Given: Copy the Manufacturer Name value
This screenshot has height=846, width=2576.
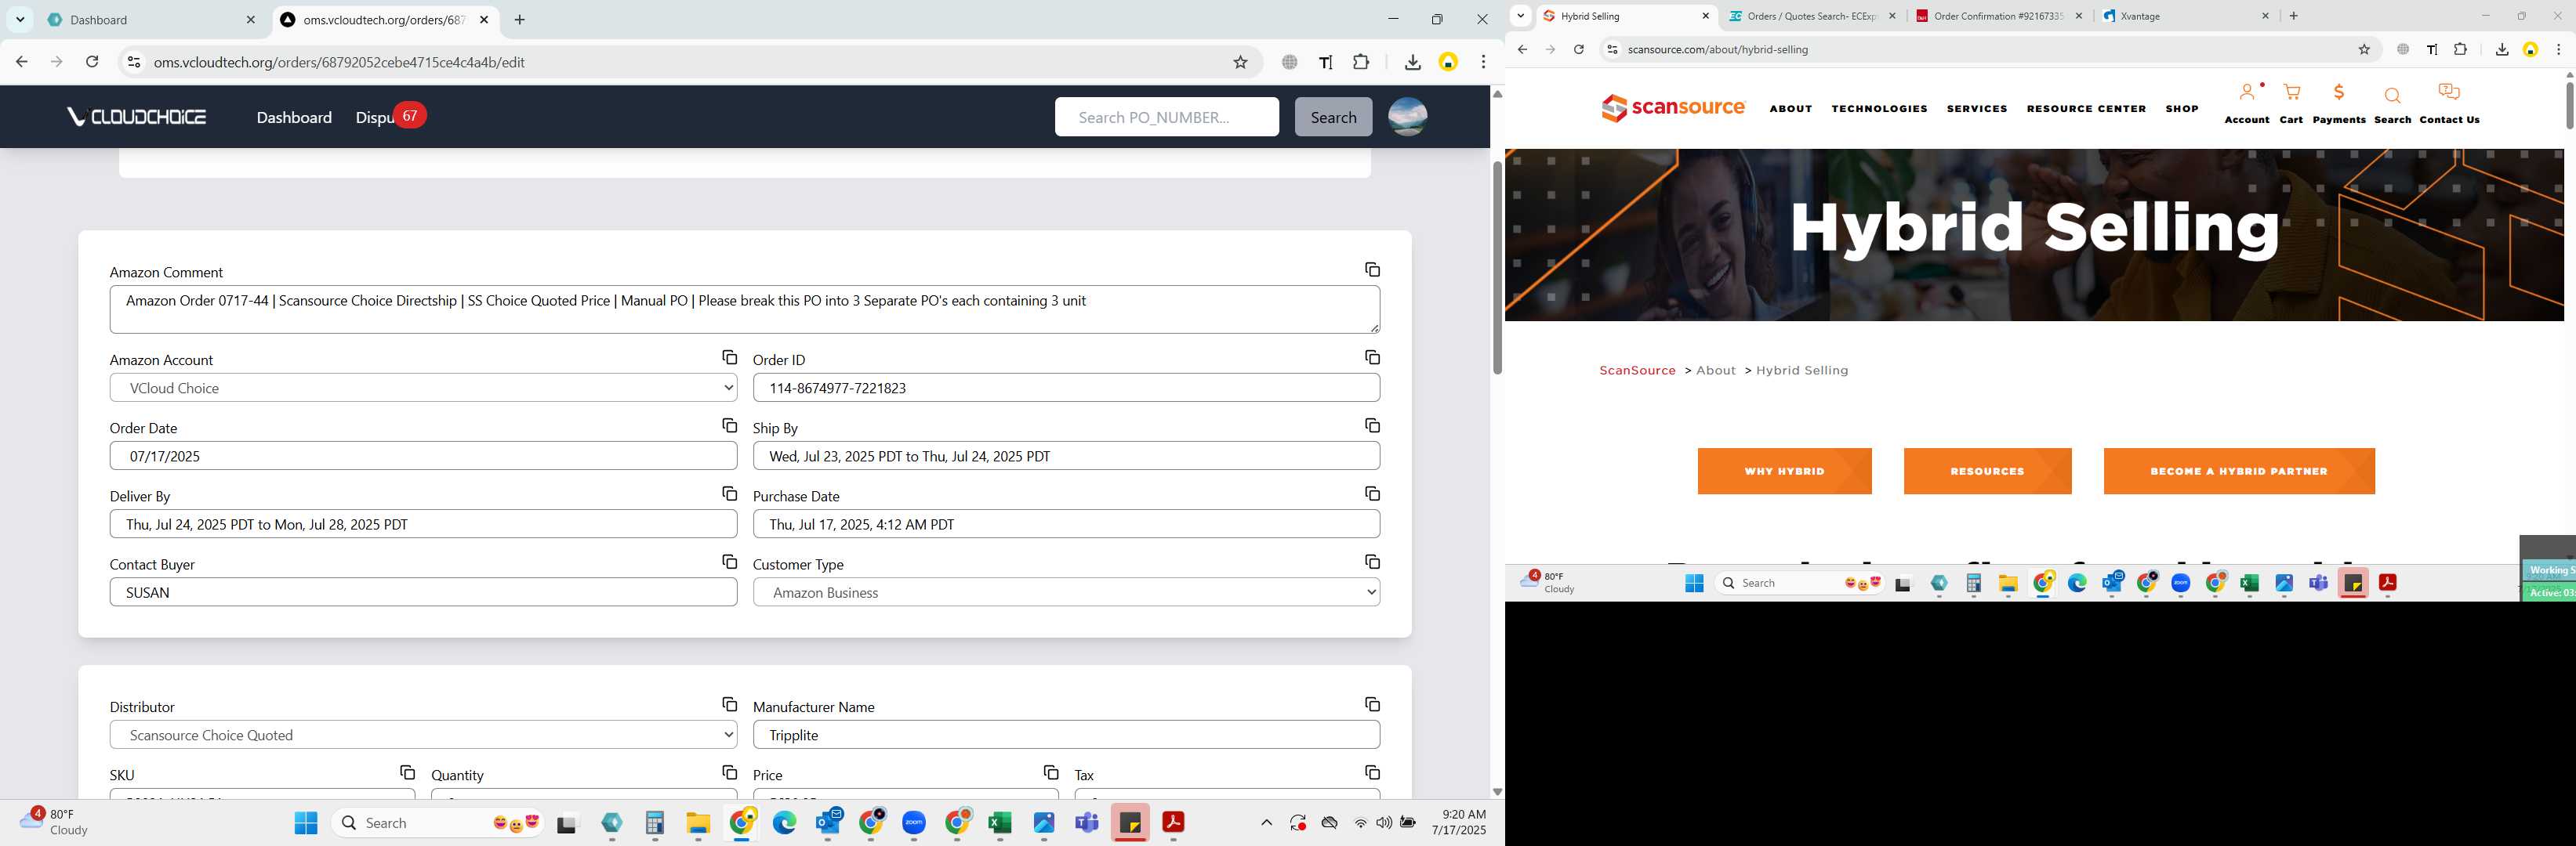Looking at the screenshot, I should pos(1372,705).
